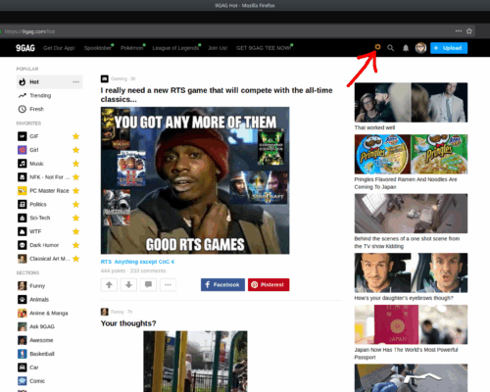This screenshot has height=392, width=490.
Task: Unfavorite Girl section star
Action: pos(75,150)
